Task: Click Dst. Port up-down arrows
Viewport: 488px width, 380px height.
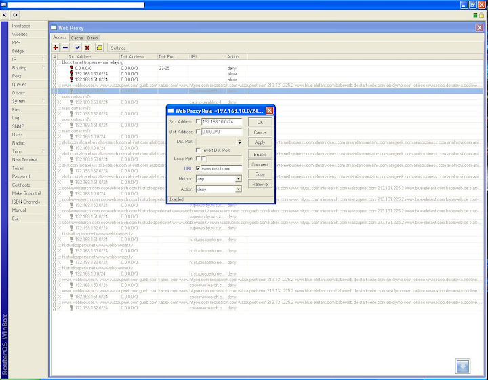Action: 239,142
